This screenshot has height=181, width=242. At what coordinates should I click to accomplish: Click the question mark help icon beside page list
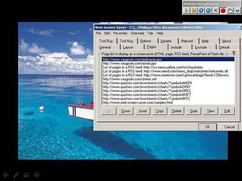pyautogui.click(x=234, y=53)
